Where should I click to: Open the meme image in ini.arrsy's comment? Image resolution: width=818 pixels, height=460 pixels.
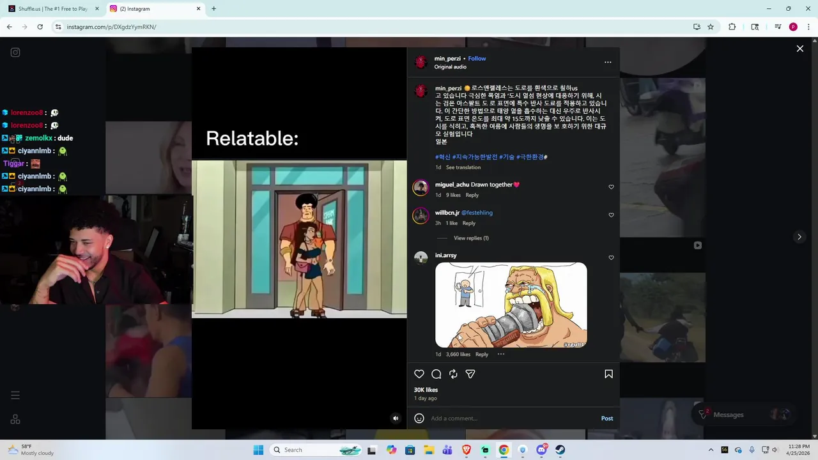(511, 305)
